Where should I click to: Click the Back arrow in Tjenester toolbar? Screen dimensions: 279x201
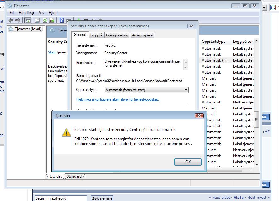click(x=11, y=20)
